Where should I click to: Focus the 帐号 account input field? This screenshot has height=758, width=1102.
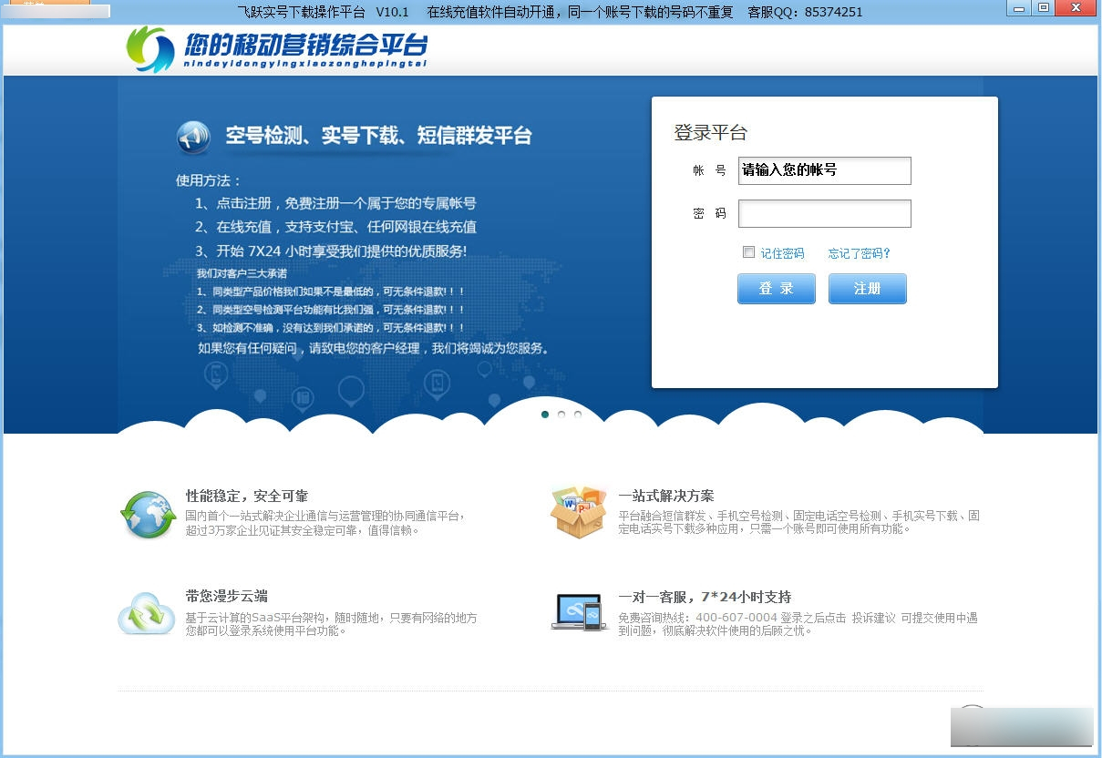click(824, 170)
